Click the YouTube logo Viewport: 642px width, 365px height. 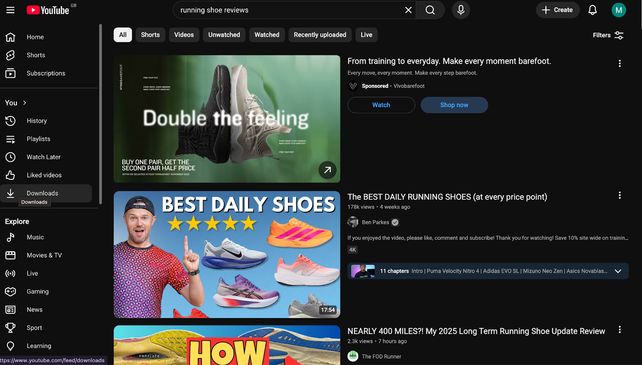pos(48,10)
